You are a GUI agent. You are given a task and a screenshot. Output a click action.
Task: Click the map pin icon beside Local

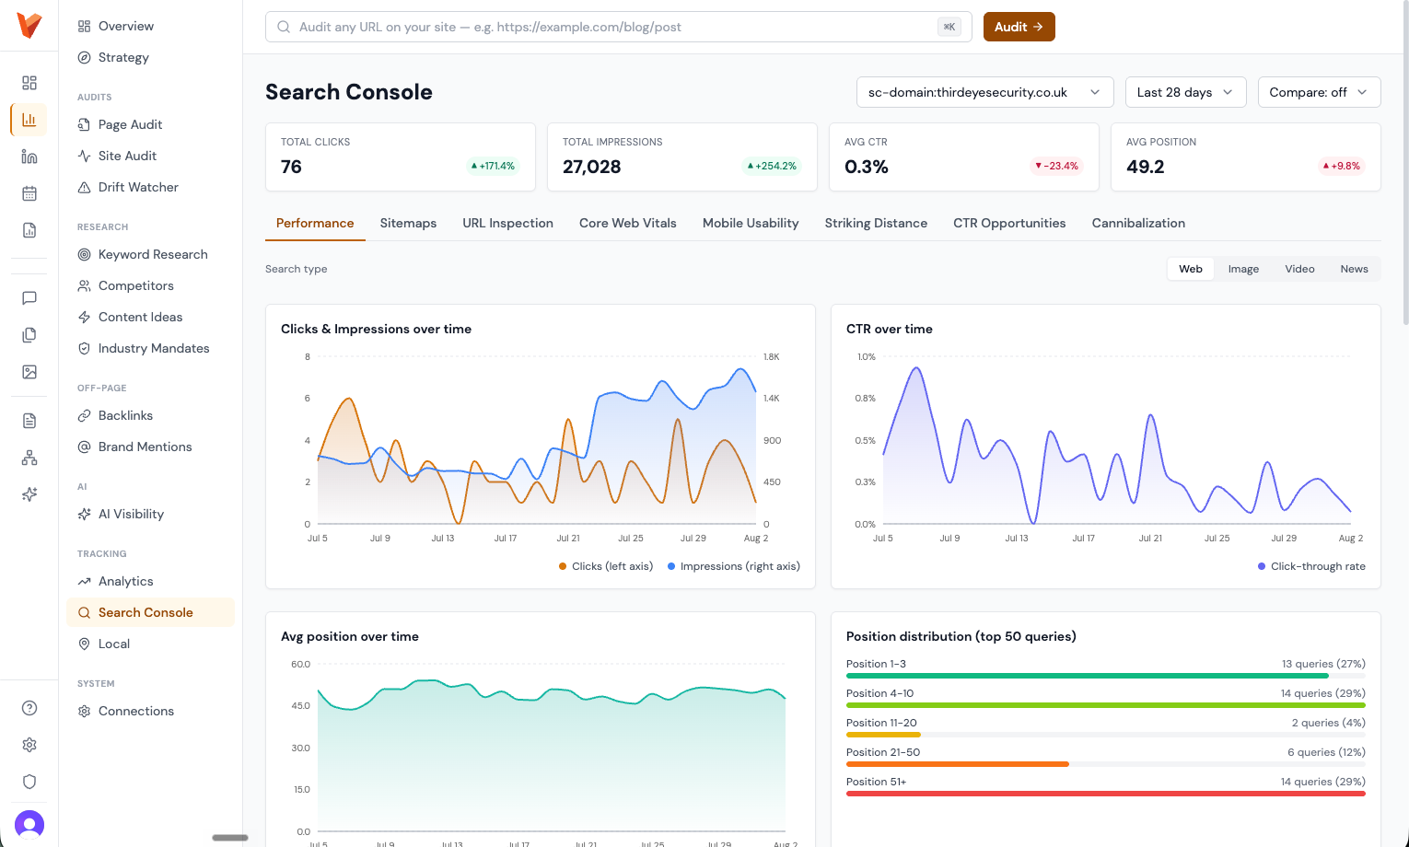click(84, 644)
